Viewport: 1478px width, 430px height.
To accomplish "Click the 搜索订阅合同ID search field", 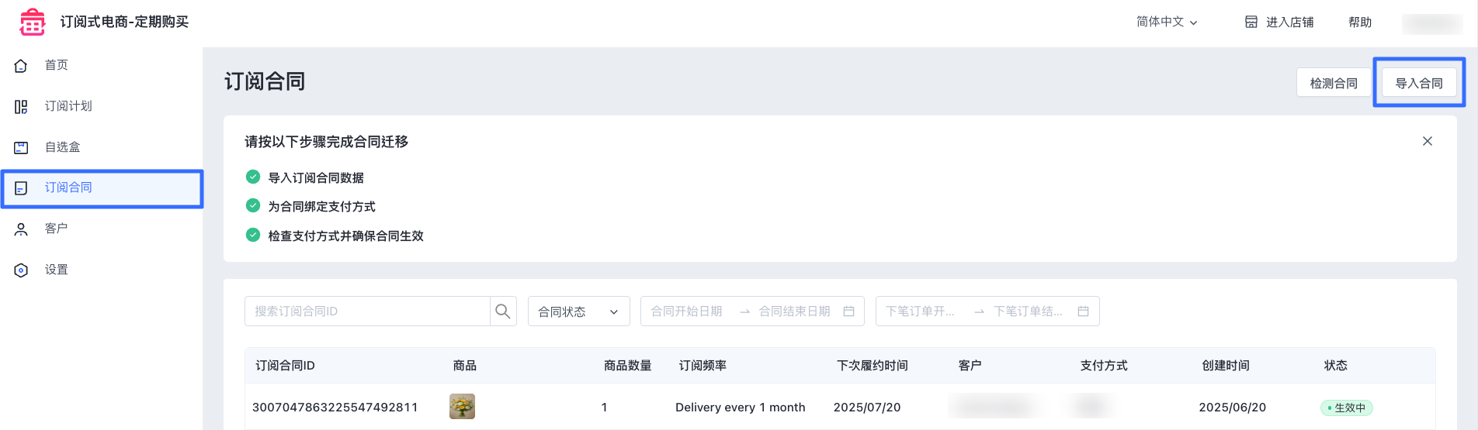I will point(367,311).
